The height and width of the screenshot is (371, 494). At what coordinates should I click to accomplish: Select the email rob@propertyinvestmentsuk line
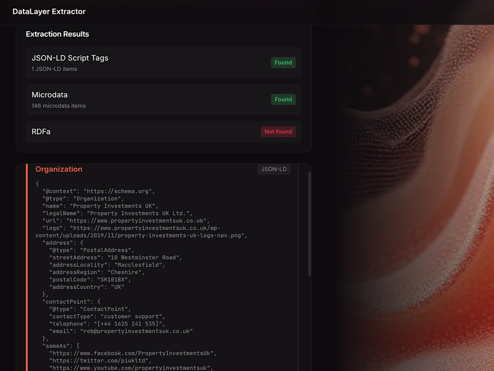coord(121,331)
